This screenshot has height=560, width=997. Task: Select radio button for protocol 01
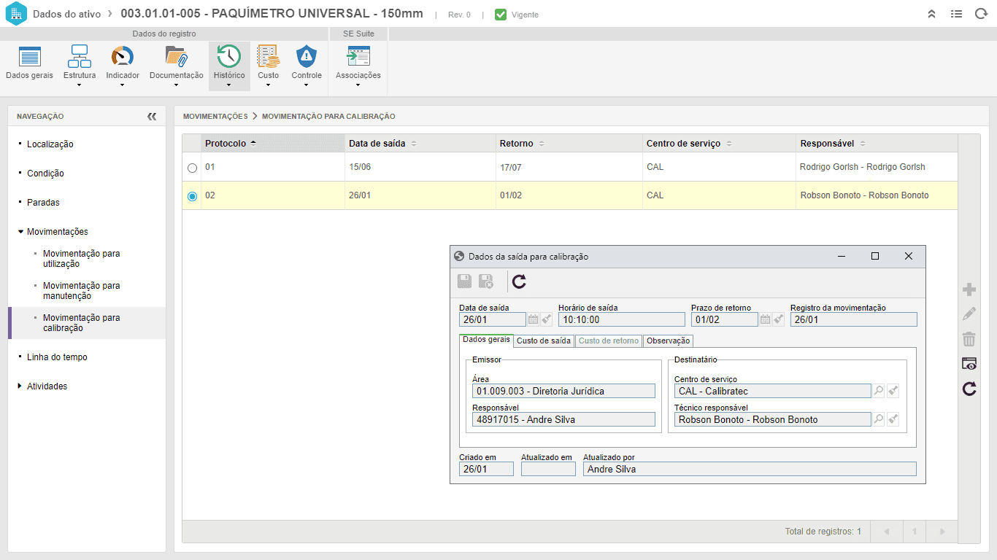pos(193,168)
